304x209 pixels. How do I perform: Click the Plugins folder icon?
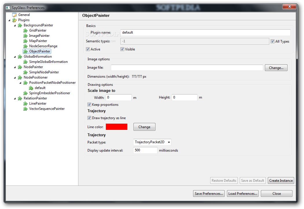14,20
